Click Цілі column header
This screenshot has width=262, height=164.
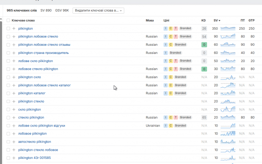tap(166, 20)
